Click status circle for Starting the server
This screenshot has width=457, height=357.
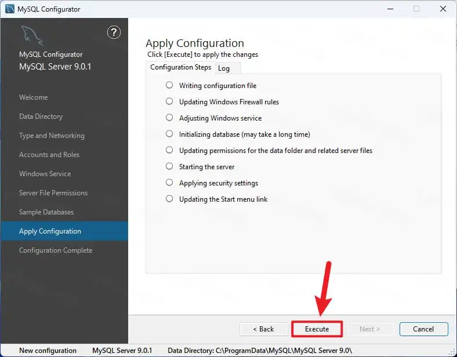[169, 166]
